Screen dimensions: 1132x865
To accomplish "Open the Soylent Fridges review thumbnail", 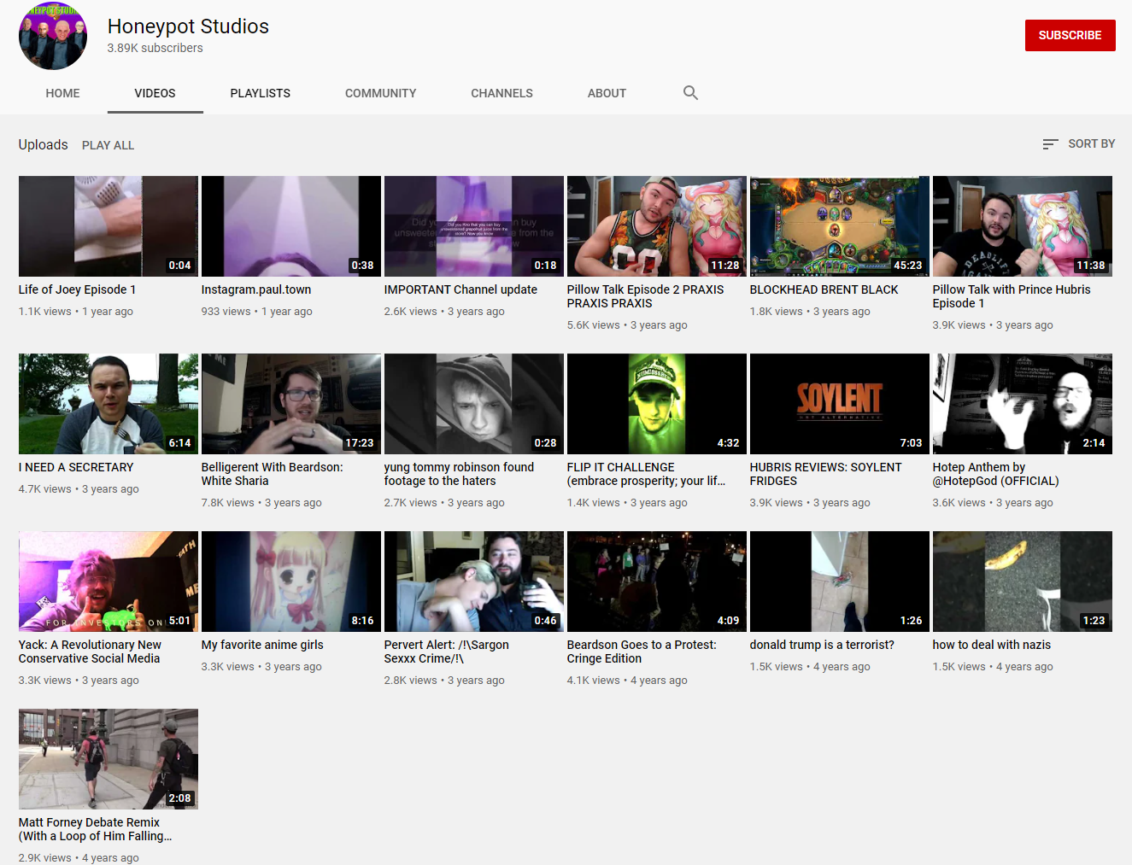I will 840,404.
